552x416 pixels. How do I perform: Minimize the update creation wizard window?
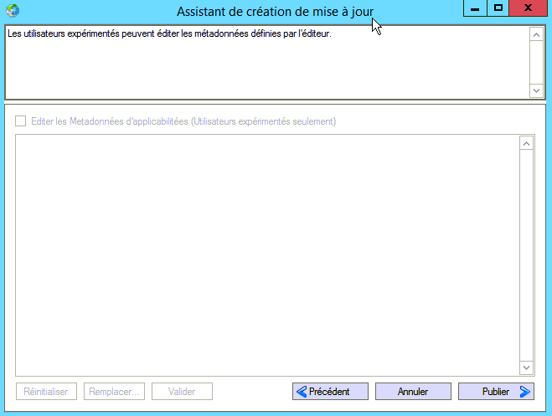point(475,8)
